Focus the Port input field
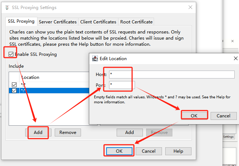 click(x=122, y=85)
